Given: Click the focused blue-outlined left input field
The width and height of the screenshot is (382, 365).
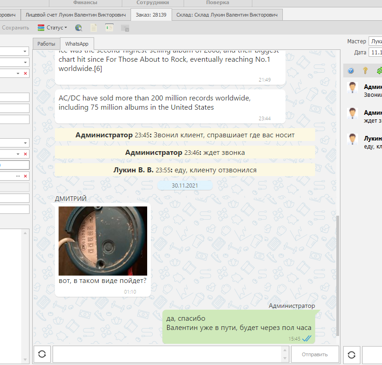Looking at the screenshot, I should coord(15,165).
